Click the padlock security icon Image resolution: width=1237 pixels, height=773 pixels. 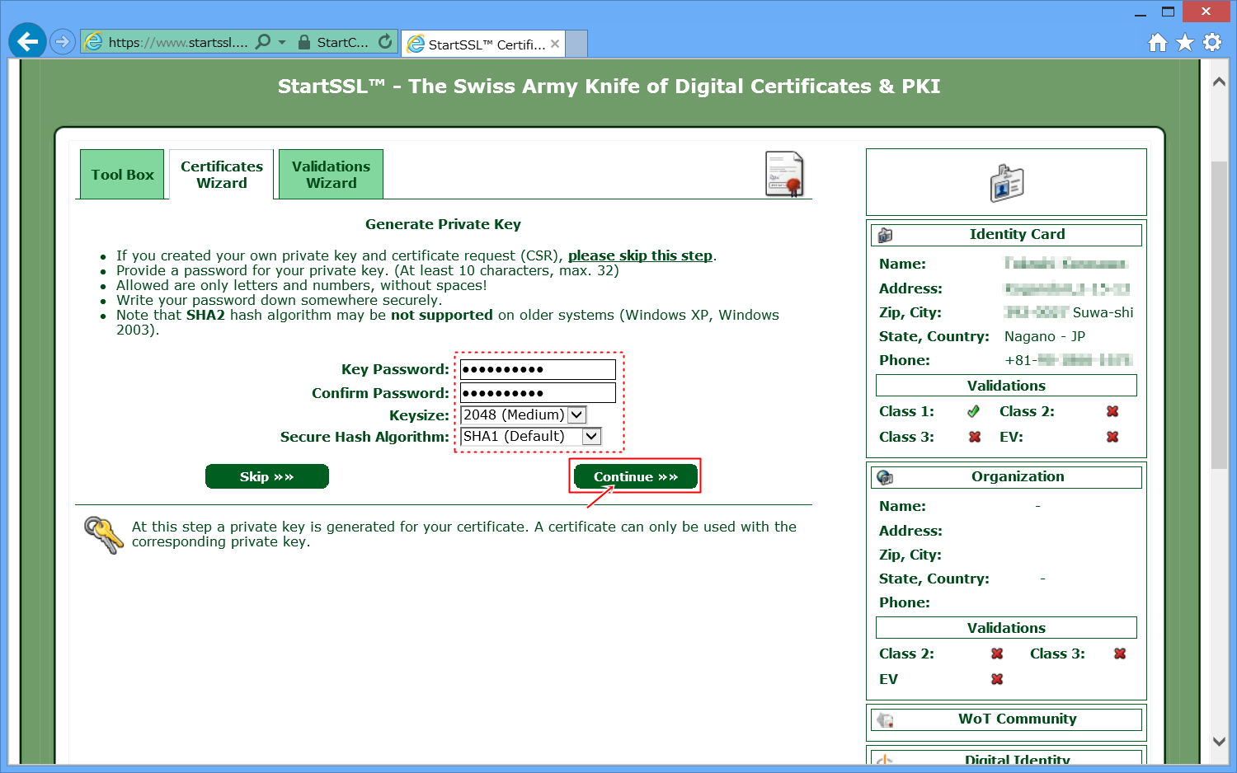(304, 42)
